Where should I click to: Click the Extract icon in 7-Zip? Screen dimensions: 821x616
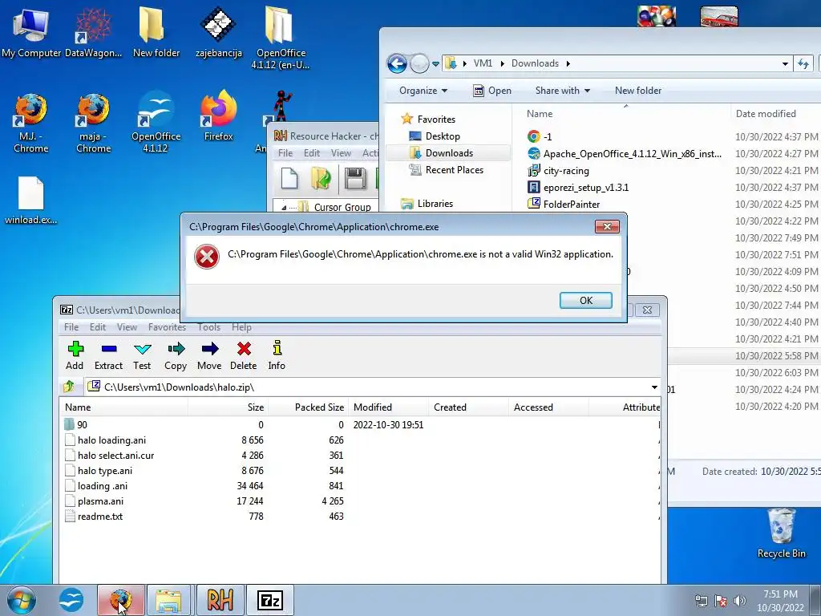(108, 355)
